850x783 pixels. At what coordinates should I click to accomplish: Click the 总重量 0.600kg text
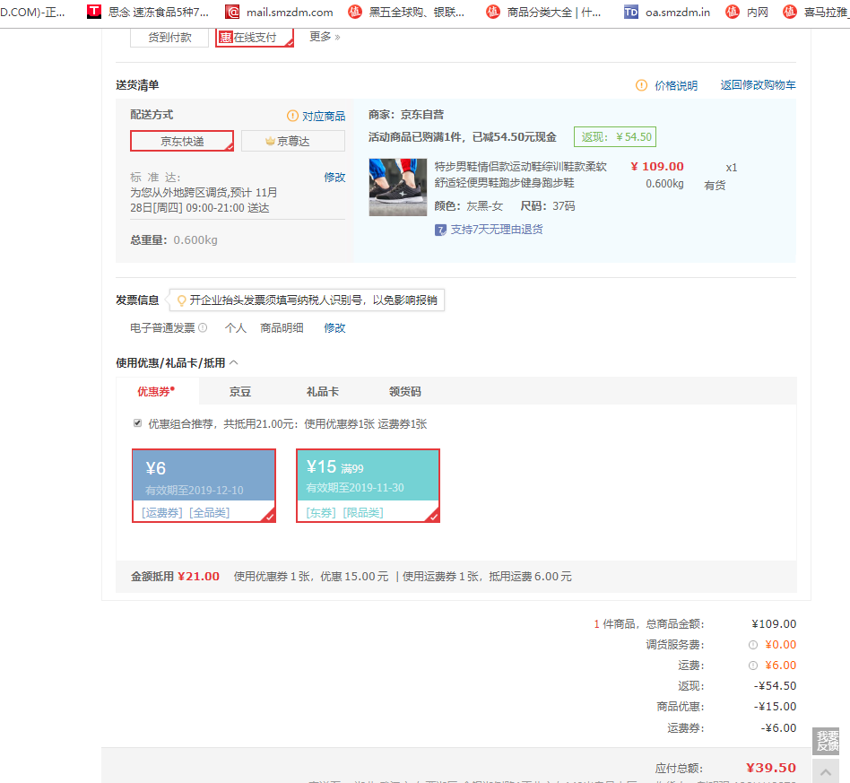(x=174, y=239)
